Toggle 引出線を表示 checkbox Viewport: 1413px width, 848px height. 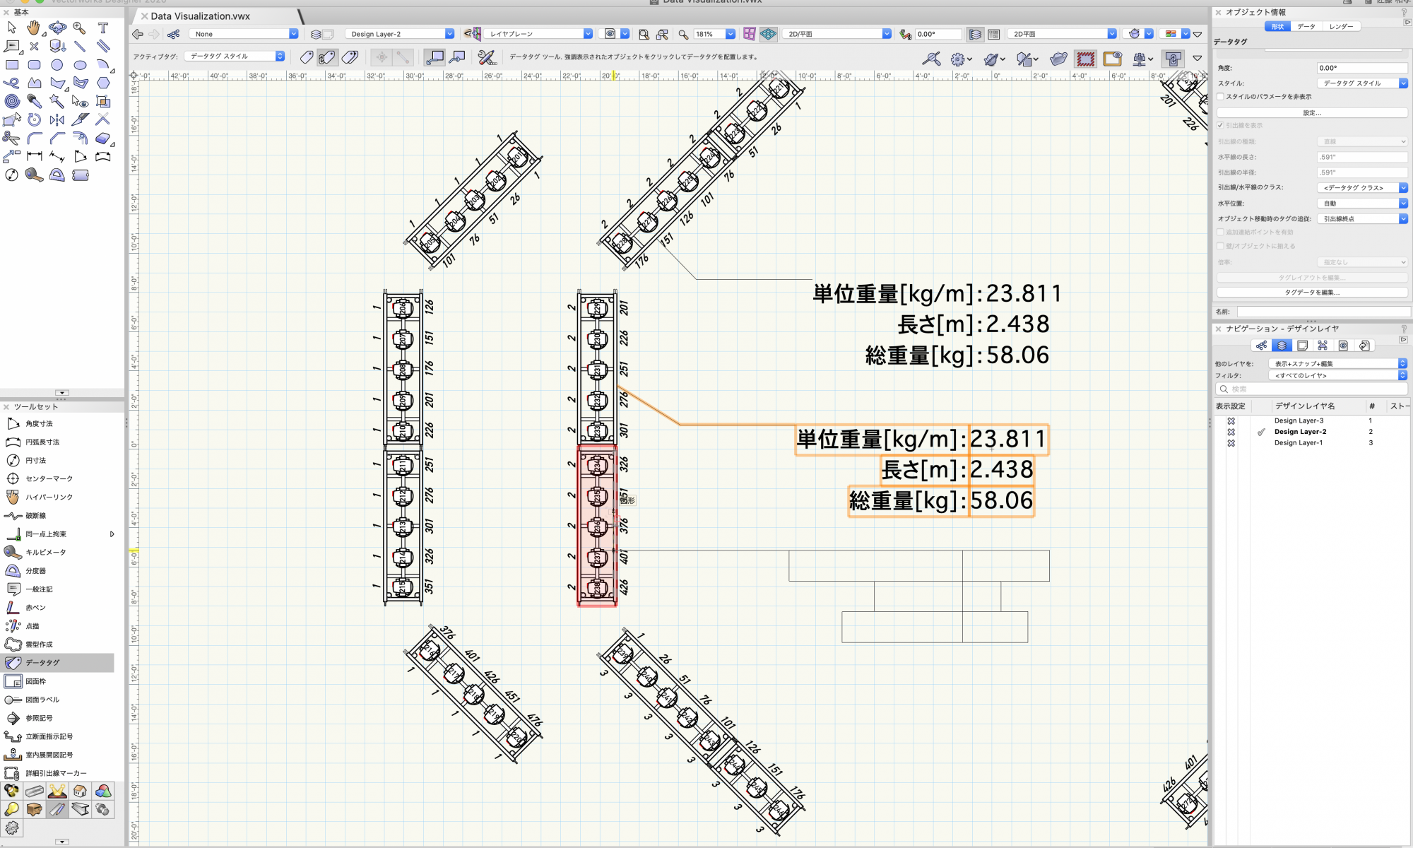[x=1220, y=125]
